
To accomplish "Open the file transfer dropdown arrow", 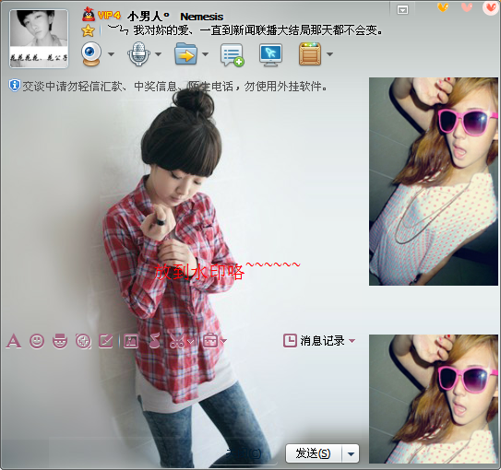I will (x=205, y=54).
